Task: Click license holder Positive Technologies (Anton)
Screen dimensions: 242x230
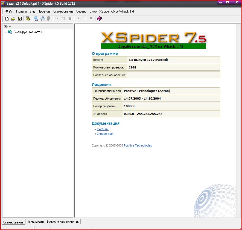Action: coord(147,91)
